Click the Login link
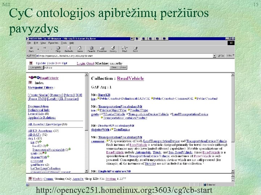The height and width of the screenshot is (195, 261). pyautogui.click(x=81, y=63)
